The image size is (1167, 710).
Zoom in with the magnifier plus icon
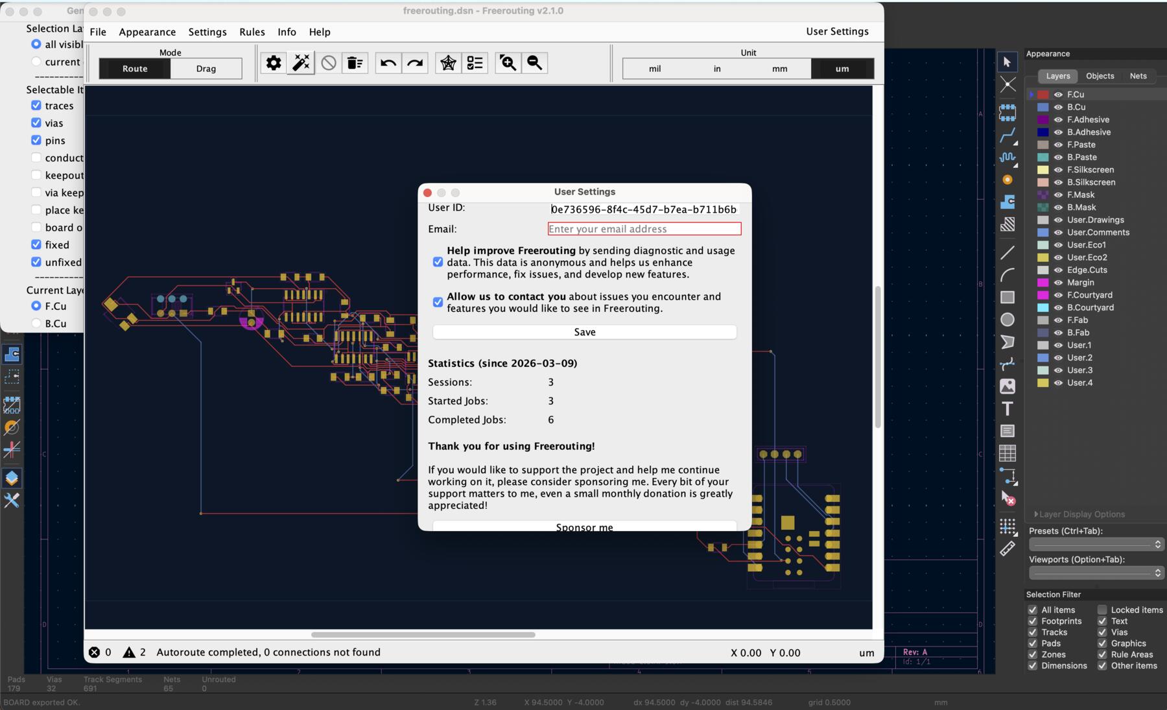(508, 63)
